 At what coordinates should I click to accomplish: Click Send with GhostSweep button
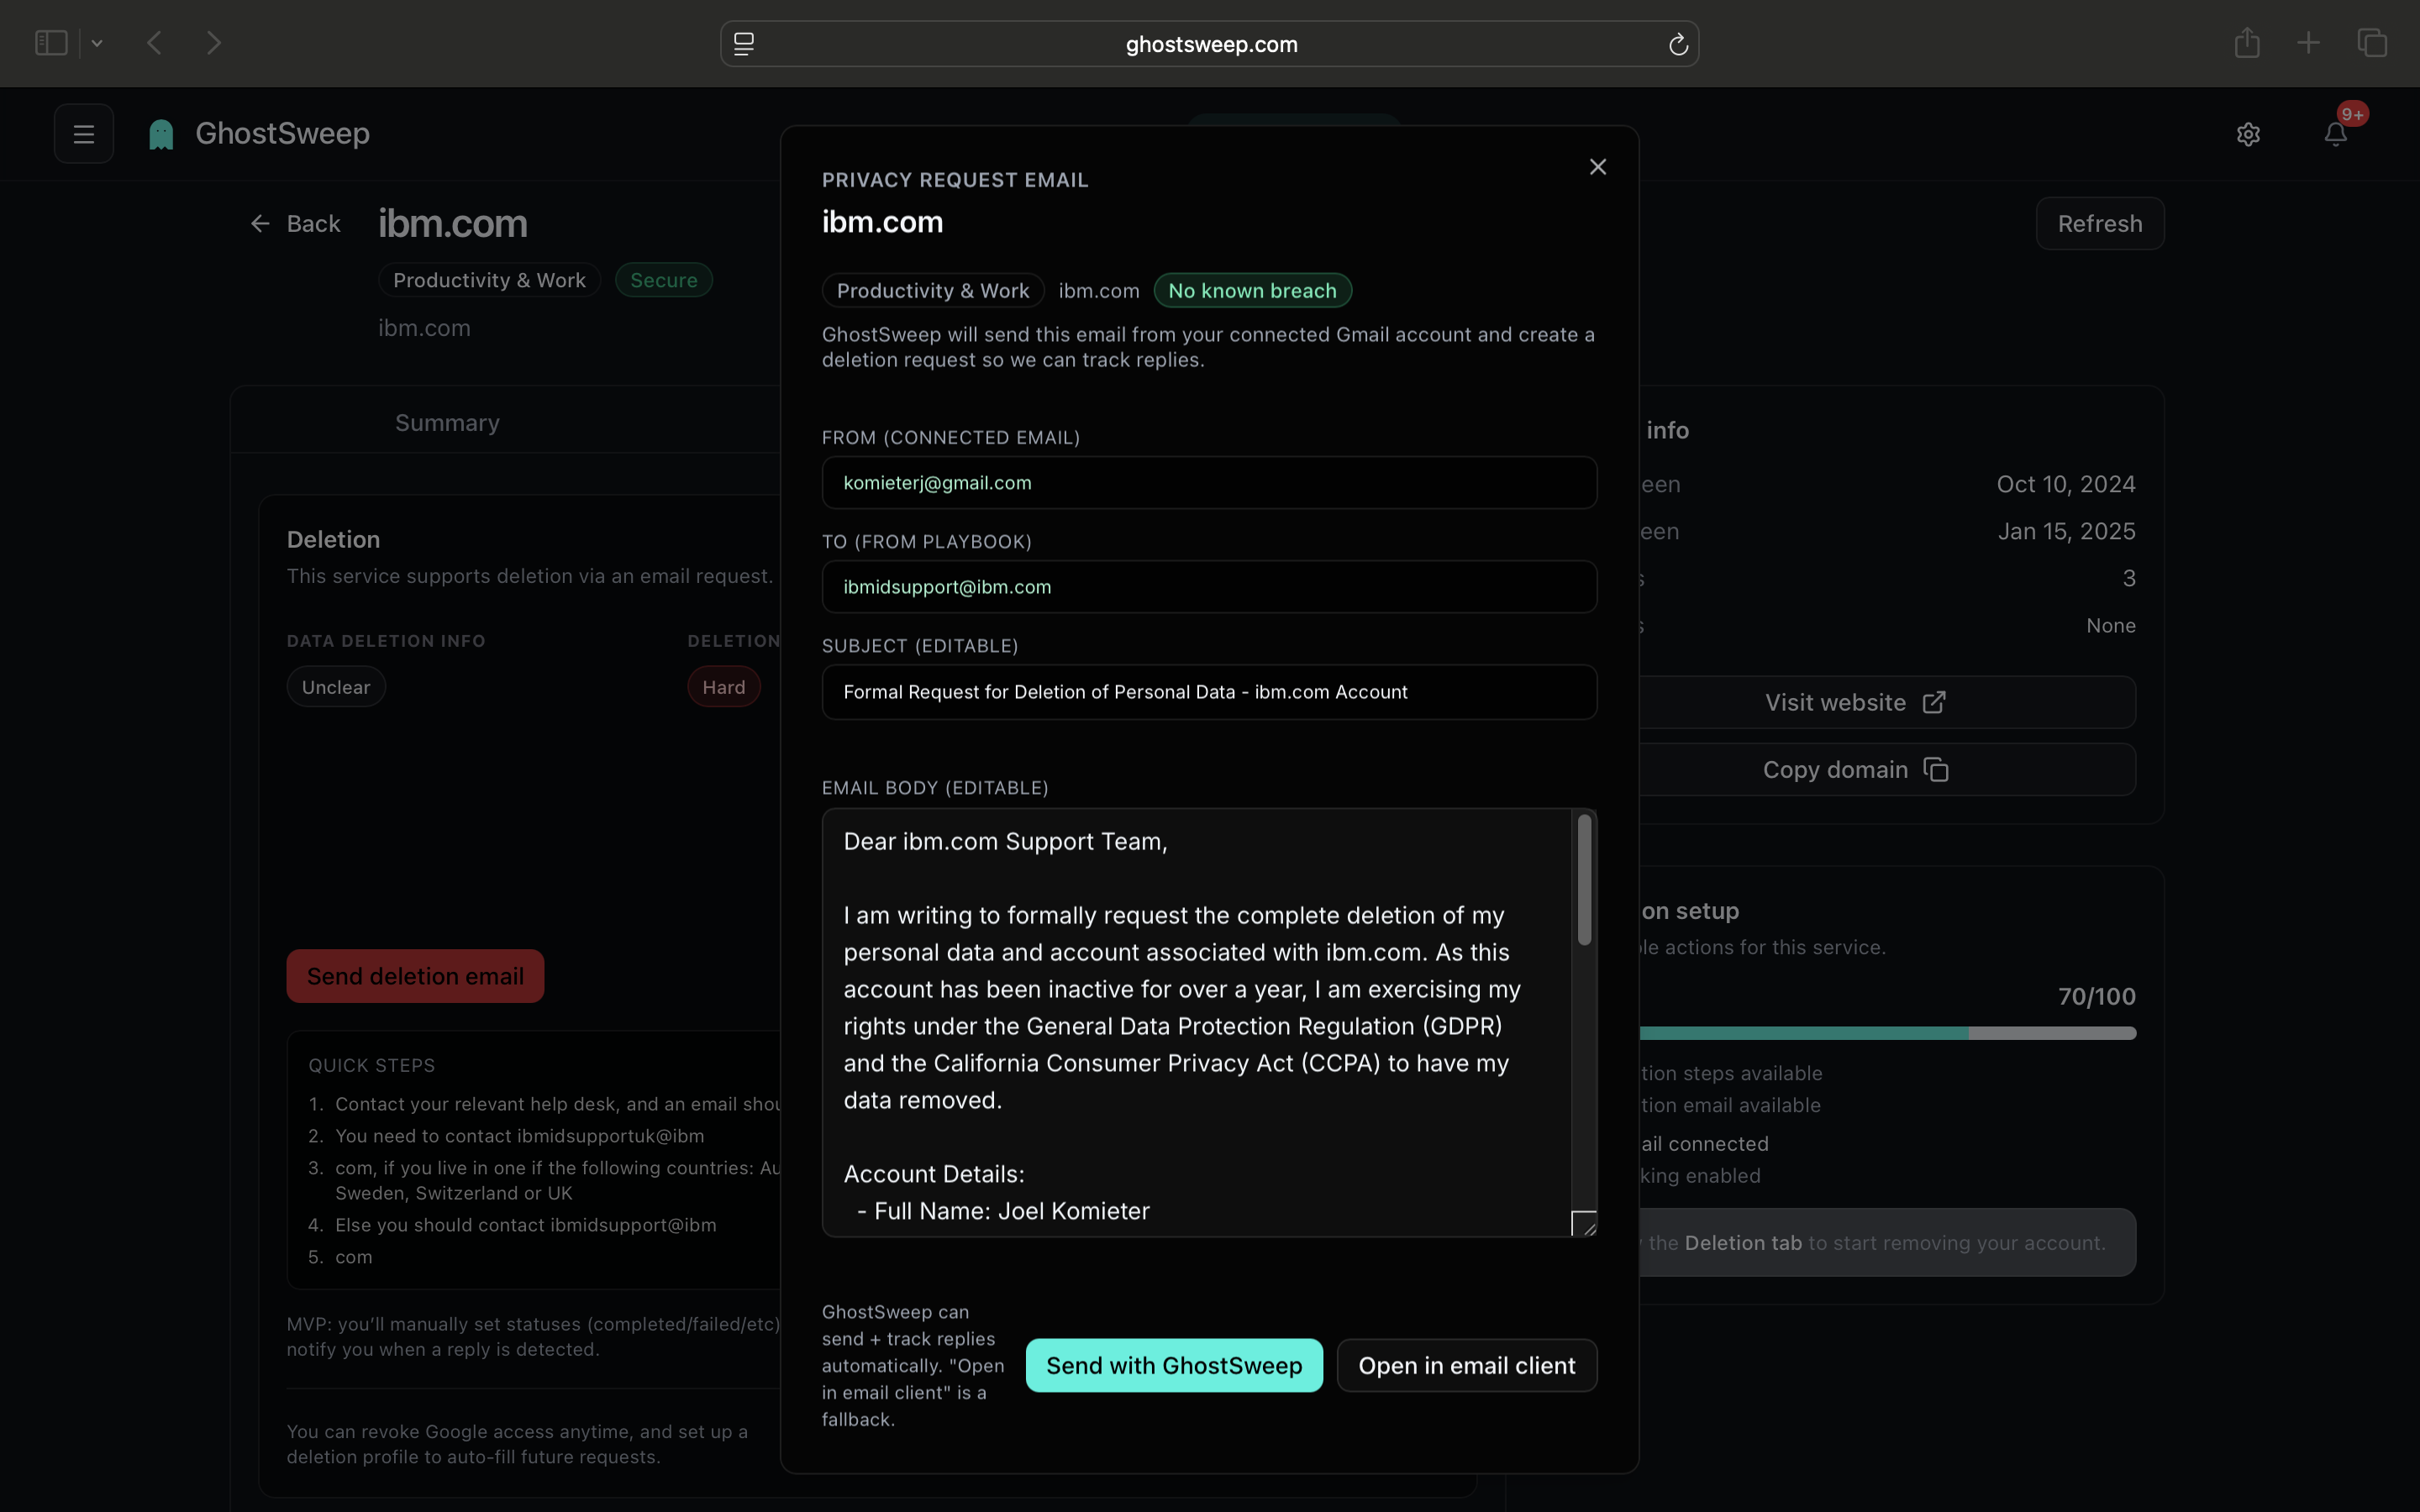tap(1173, 1365)
